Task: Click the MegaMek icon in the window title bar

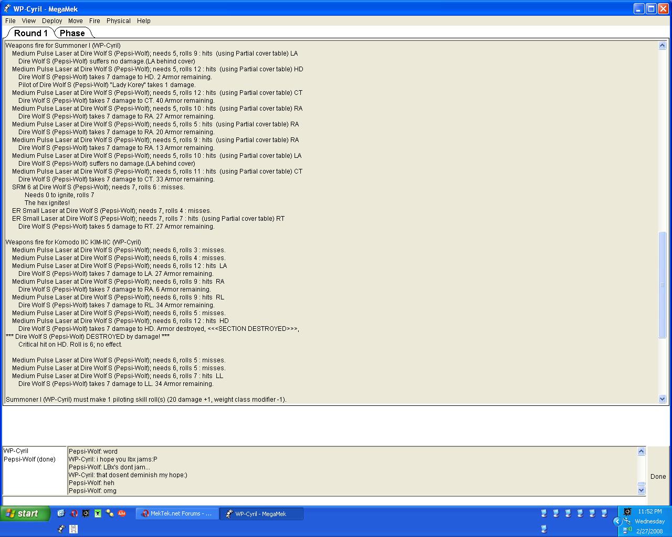Action: point(7,9)
